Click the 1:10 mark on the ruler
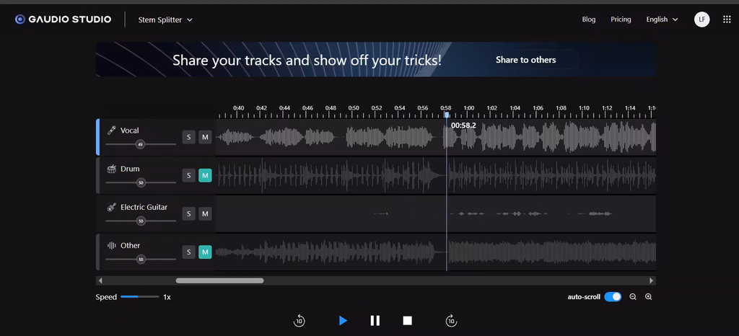 (584, 108)
